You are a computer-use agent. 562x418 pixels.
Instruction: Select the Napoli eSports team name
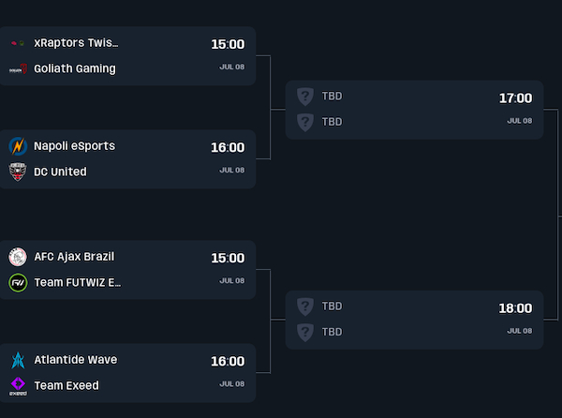[74, 146]
